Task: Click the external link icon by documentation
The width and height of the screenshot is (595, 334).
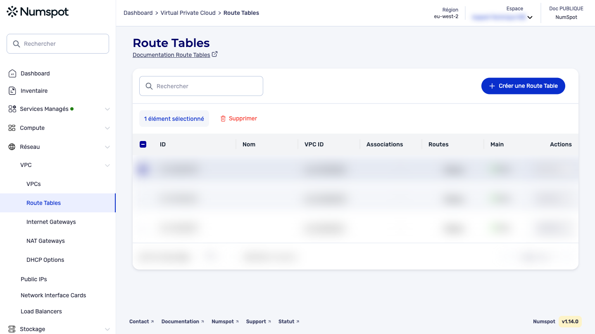Action: (214, 54)
